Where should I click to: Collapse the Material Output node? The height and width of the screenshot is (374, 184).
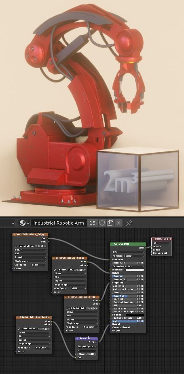tap(153, 239)
